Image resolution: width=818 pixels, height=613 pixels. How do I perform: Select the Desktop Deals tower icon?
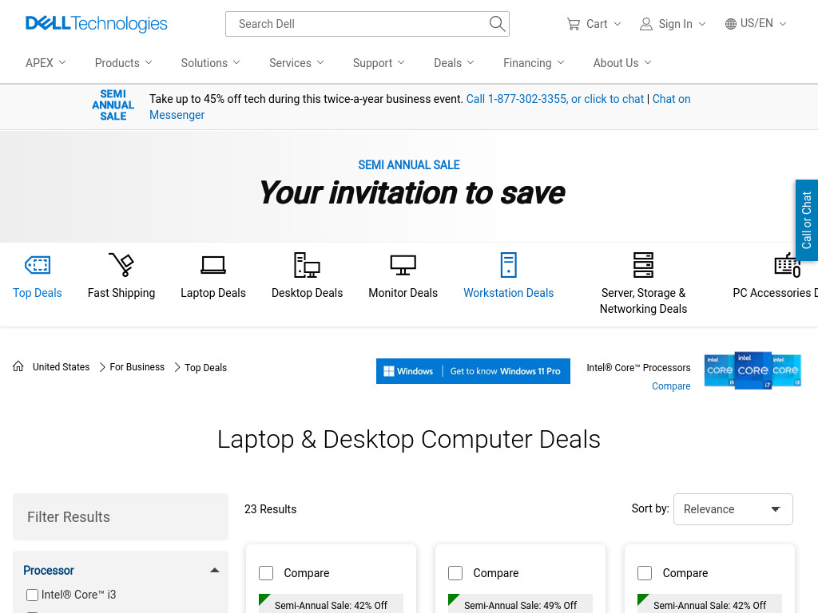[307, 265]
